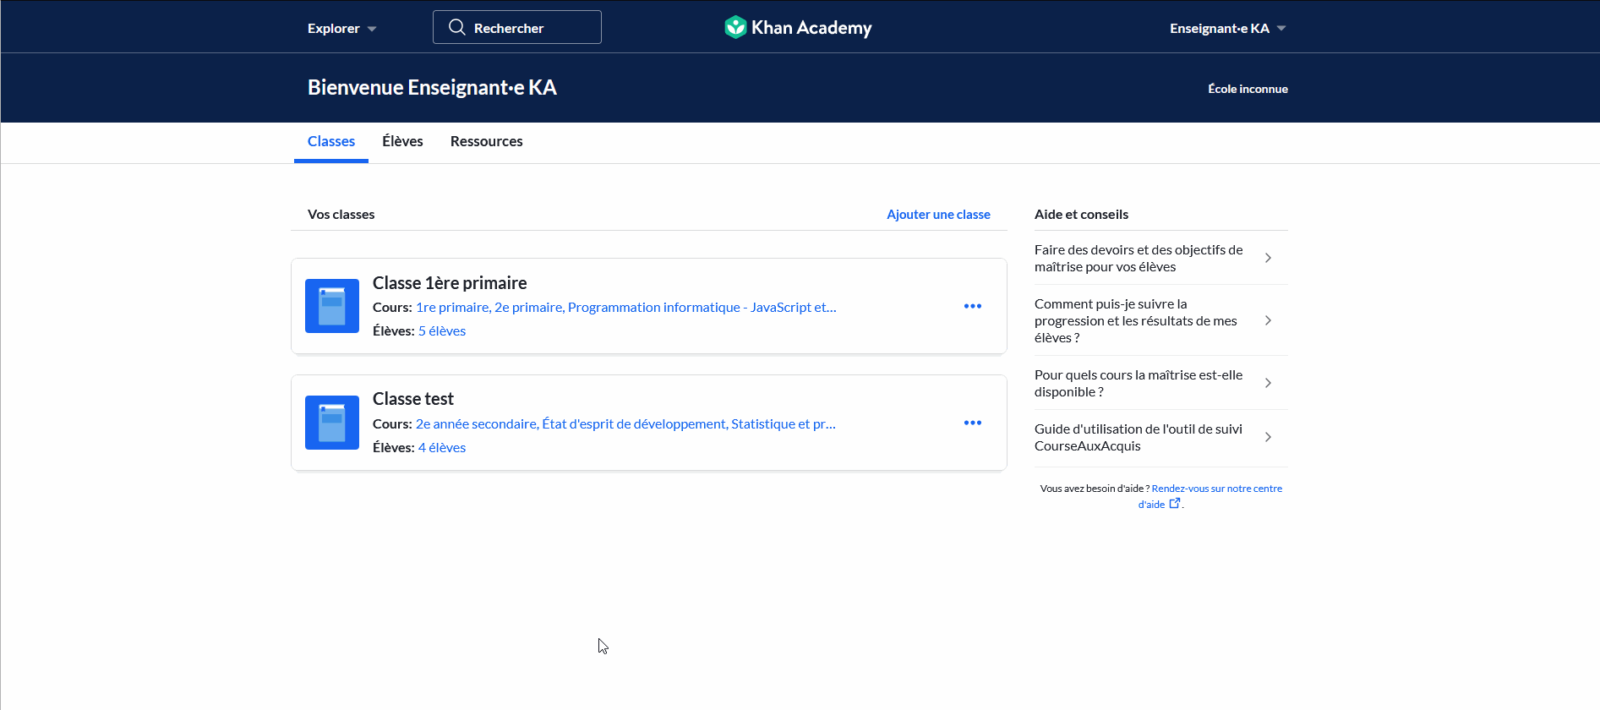Screen dimensions: 1600x710
Task: Click the Khan Academy leaf logo icon
Action: pos(735,27)
